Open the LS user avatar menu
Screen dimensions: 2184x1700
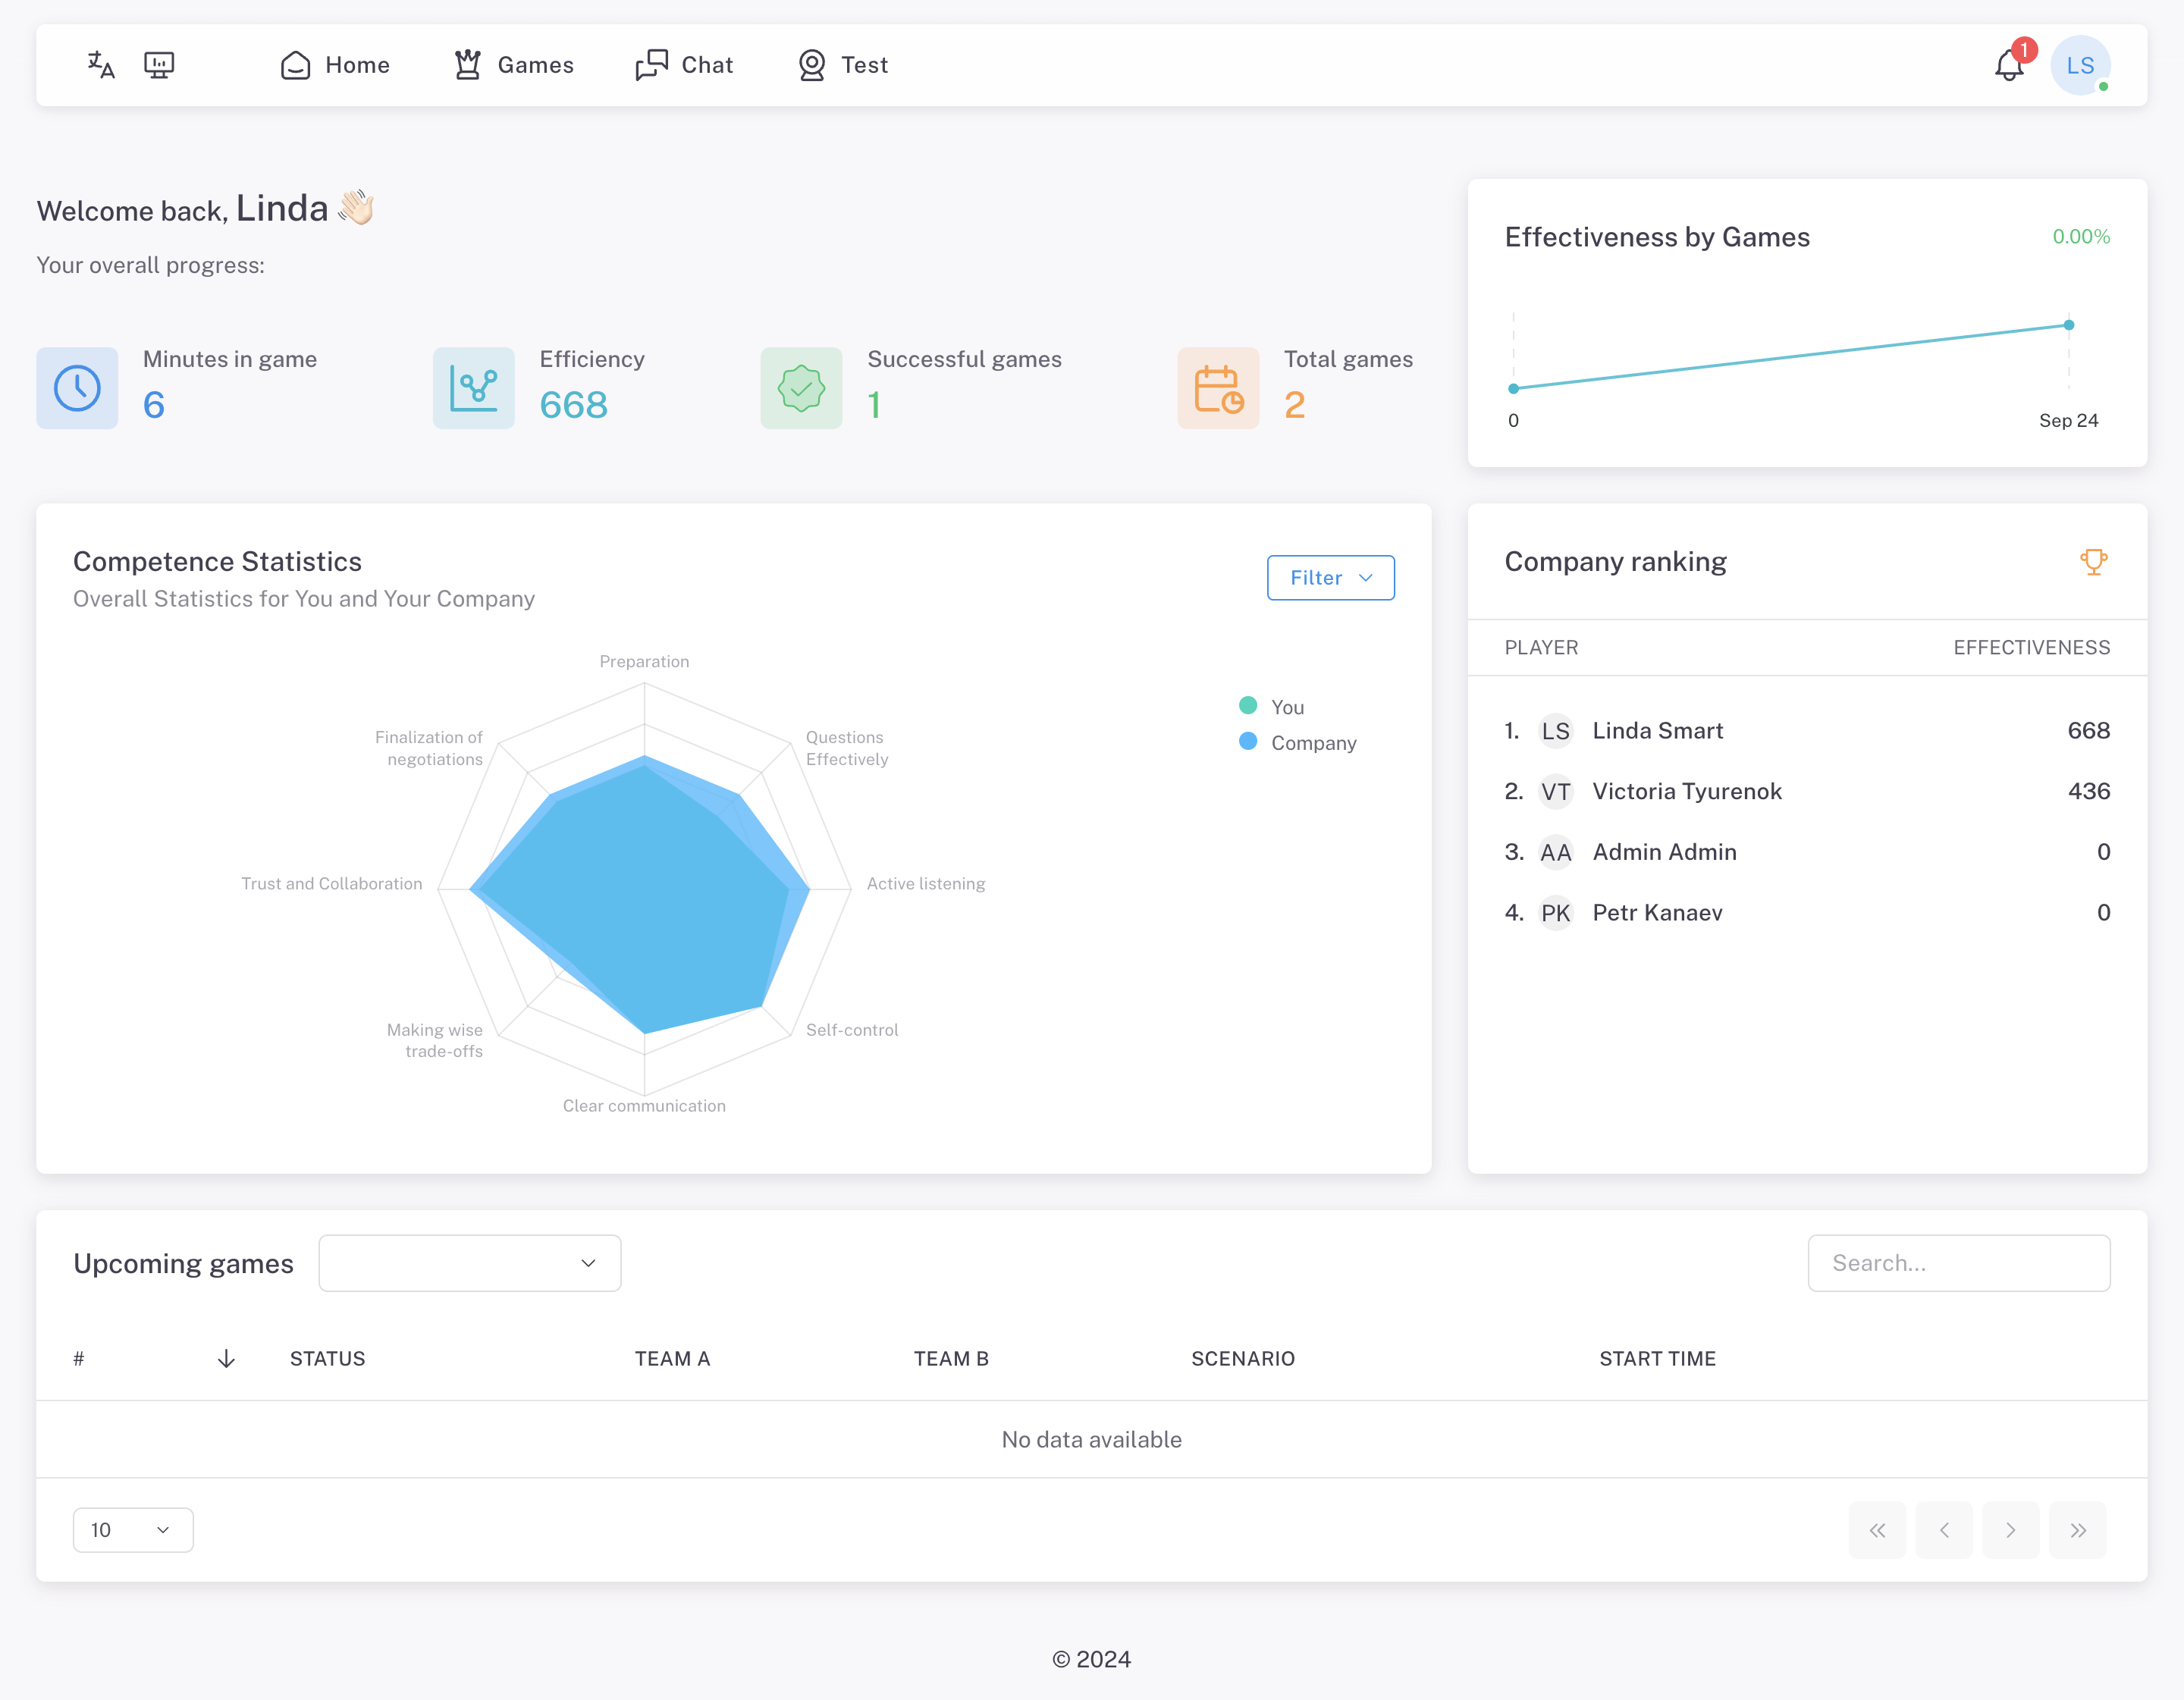[x=2080, y=66]
